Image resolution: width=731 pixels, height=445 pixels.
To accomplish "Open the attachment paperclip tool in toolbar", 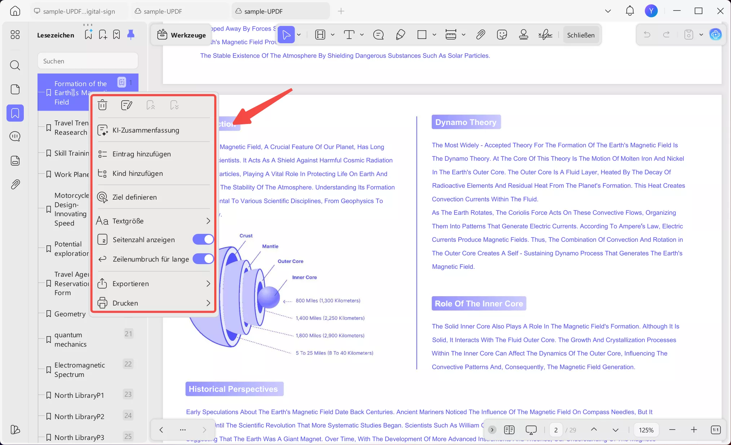I will coord(480,35).
